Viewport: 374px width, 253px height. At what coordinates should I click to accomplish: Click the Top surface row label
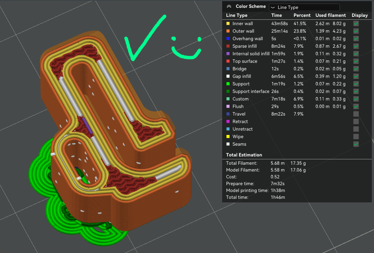pos(245,61)
